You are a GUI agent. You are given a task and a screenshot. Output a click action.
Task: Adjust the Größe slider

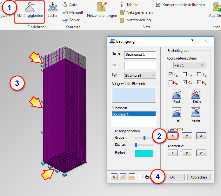click(x=144, y=138)
